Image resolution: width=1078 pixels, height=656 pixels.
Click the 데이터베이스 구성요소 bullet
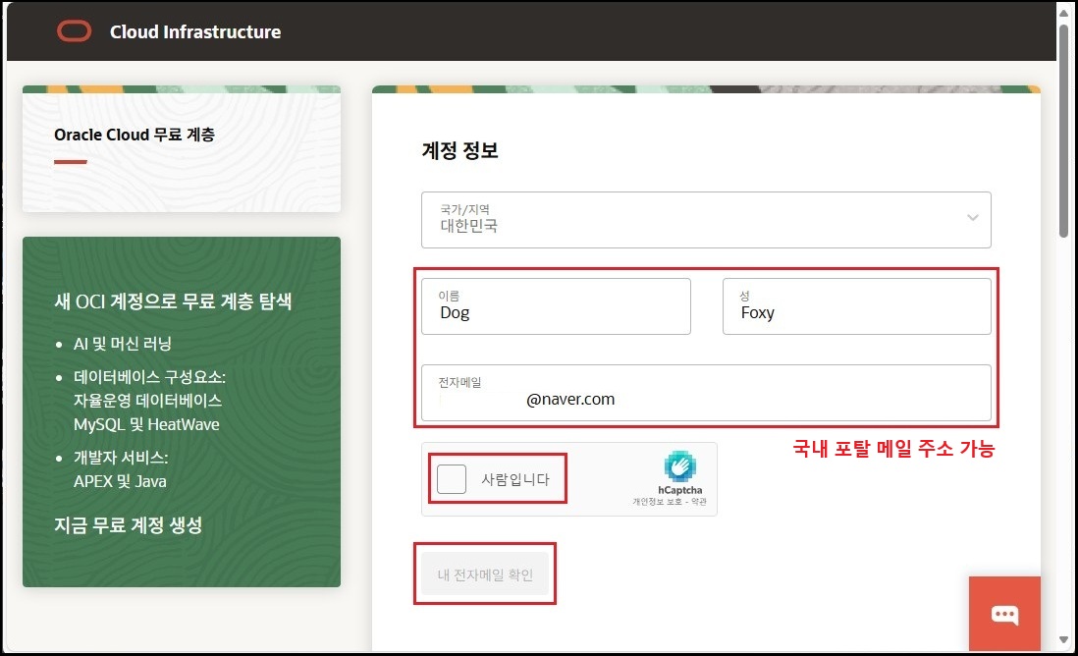coord(150,377)
